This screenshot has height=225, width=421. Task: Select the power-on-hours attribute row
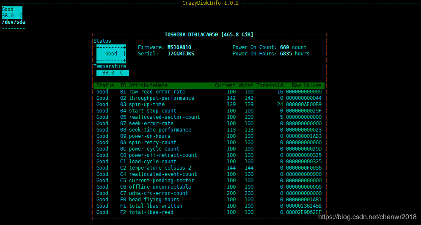(209, 136)
